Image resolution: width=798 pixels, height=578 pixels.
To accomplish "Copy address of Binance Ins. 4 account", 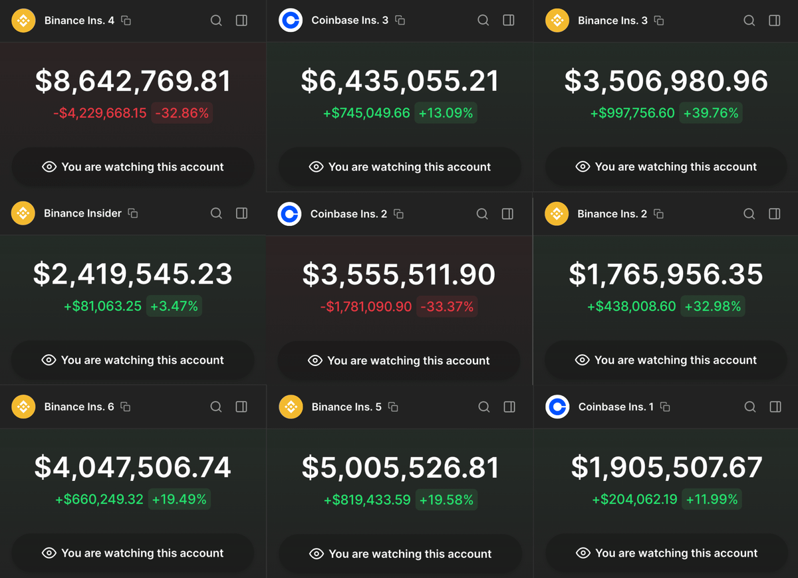I will pos(126,21).
